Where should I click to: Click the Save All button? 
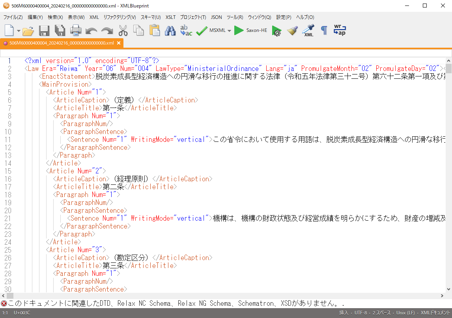point(60,30)
